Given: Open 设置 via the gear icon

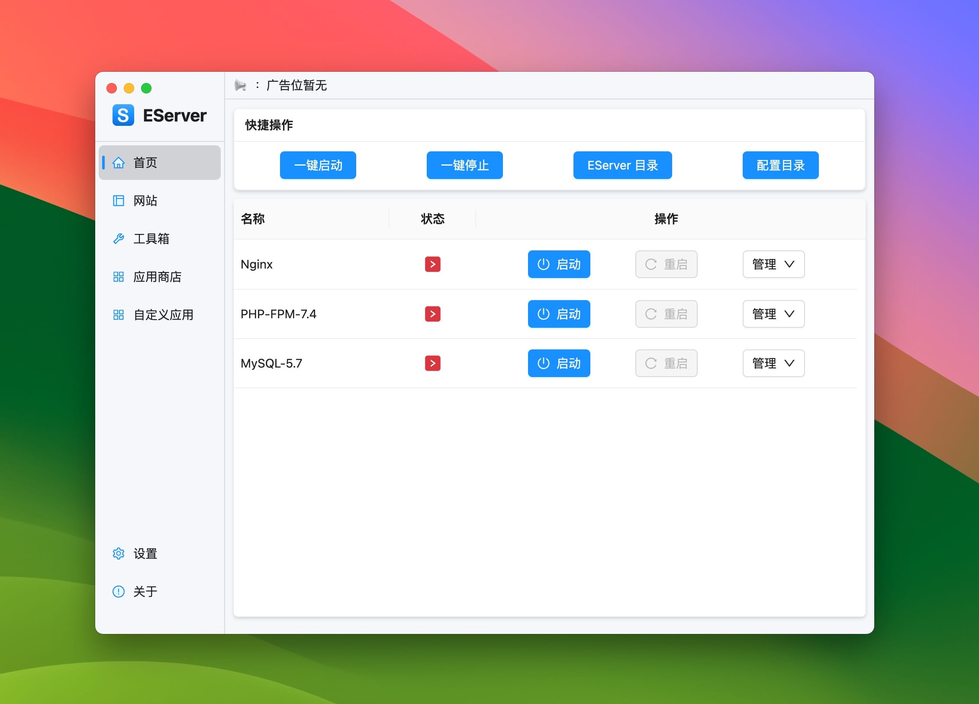Looking at the screenshot, I should click(x=117, y=554).
